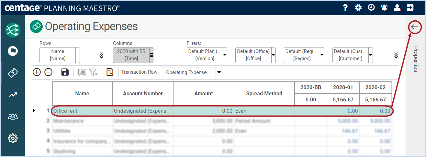Select the Skydiving row name
The width and height of the screenshot is (426, 157).
pos(82,151)
